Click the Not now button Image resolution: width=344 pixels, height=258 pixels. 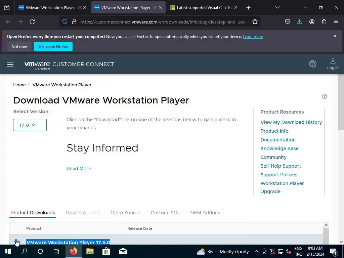click(19, 46)
